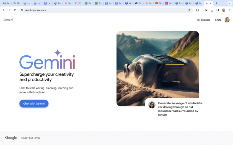The width and height of the screenshot is (233, 145).
Task: Toggle the browser side panel icon
Action: 218,10
